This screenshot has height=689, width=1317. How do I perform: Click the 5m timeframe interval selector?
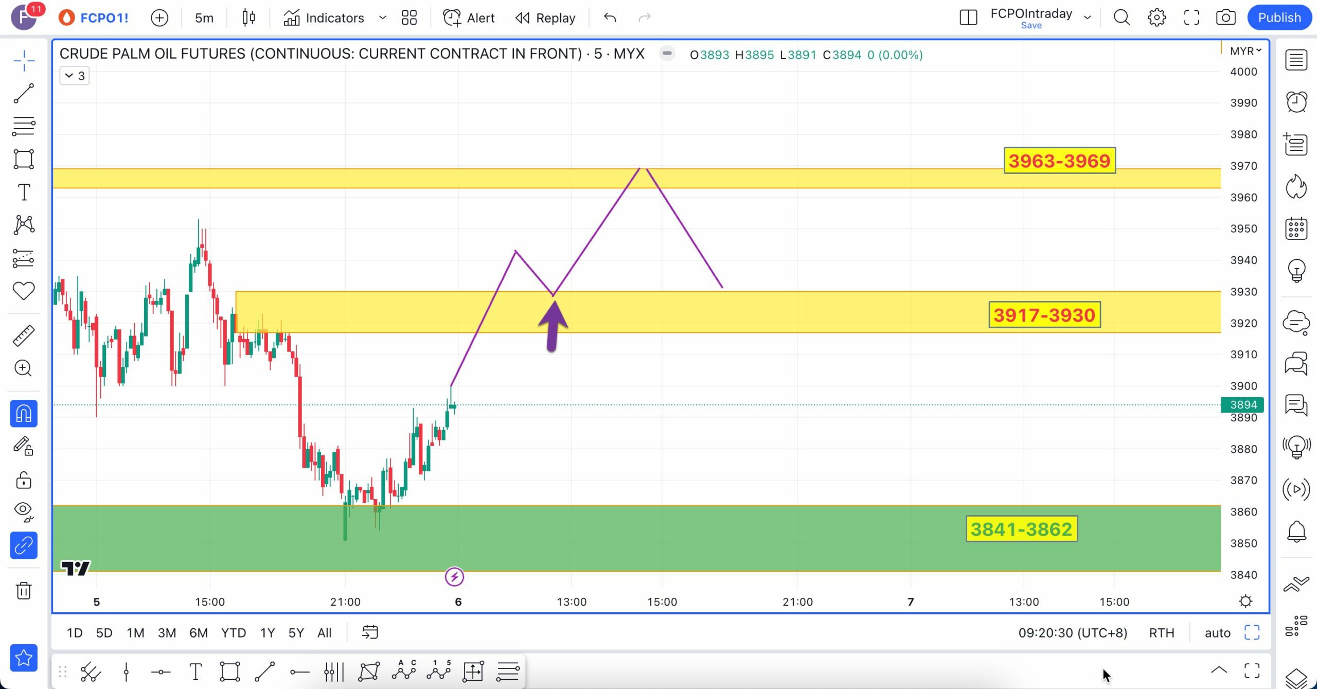point(204,18)
